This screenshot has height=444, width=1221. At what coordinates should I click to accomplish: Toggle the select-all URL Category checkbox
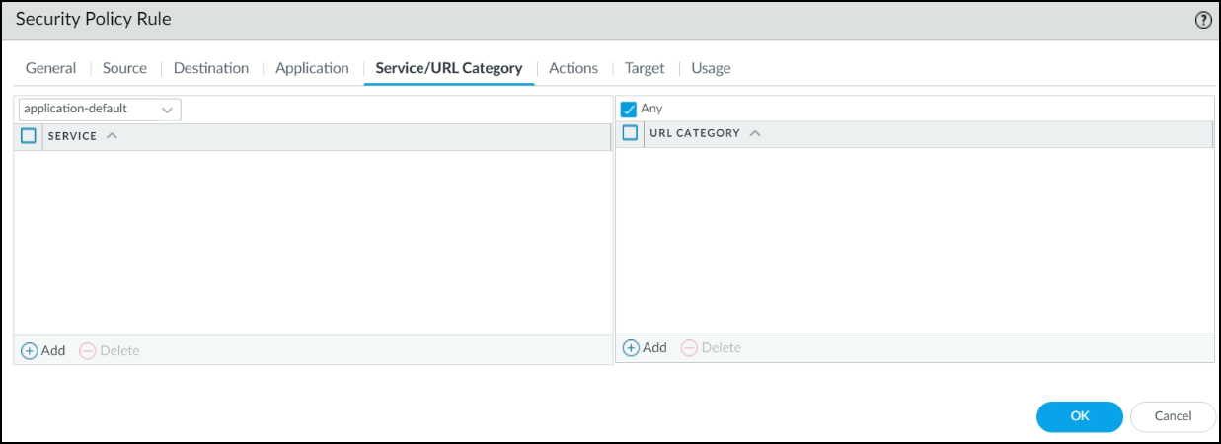630,133
